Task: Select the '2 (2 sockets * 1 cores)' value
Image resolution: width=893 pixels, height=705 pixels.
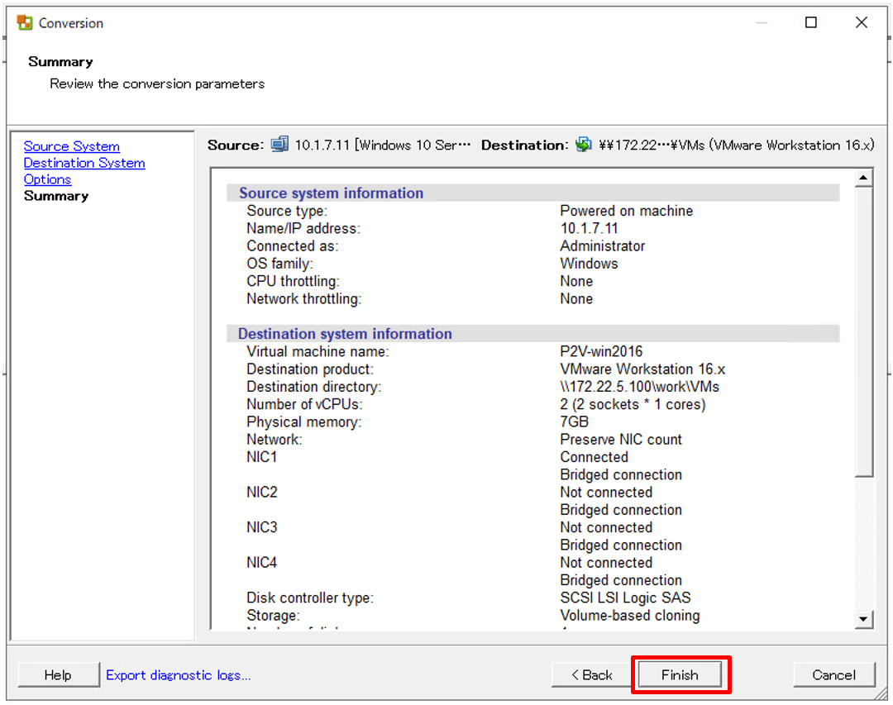Action: coord(633,404)
